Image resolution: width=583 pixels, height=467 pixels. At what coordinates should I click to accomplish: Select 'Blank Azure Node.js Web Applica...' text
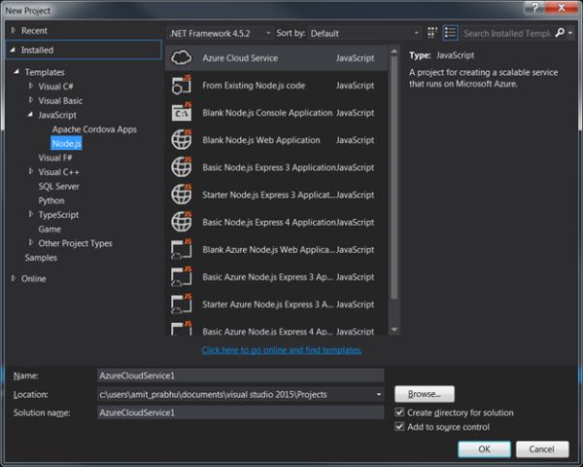click(269, 249)
